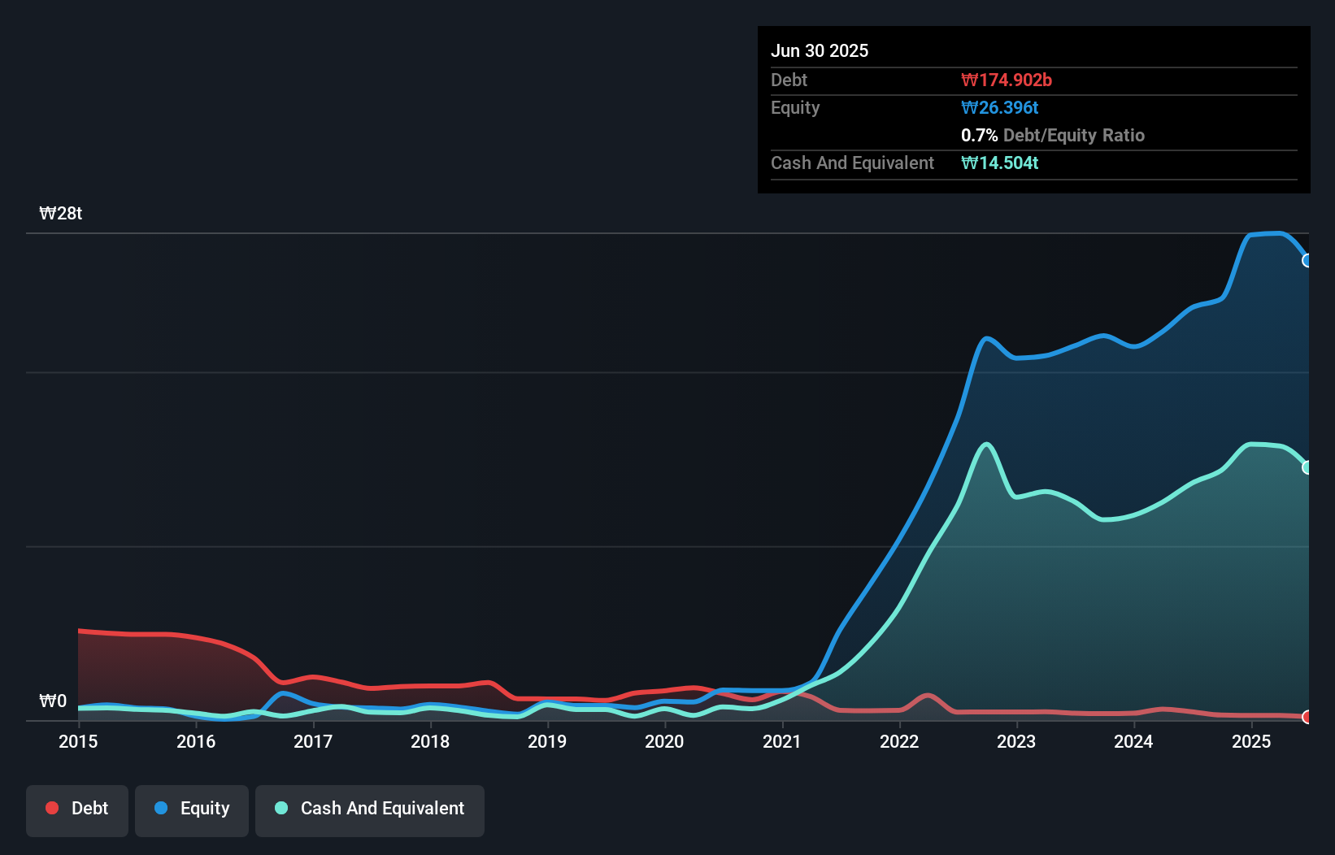This screenshot has height=855, width=1335.
Task: Click the ₩0 y-axis label
Action: [53, 701]
